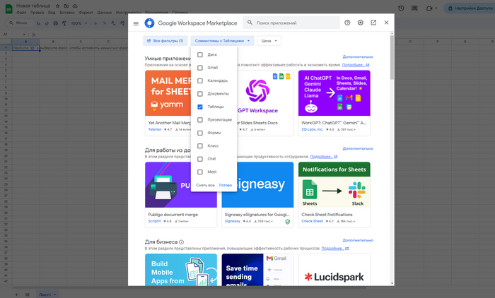495x298 pixels.
Task: Check the Презентации checkbox
Action: (x=200, y=120)
